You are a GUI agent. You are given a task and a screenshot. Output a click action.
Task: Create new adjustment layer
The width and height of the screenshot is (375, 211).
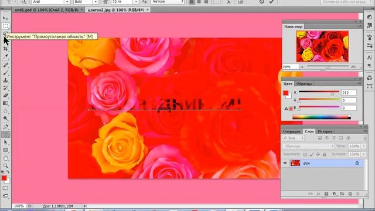(334, 194)
